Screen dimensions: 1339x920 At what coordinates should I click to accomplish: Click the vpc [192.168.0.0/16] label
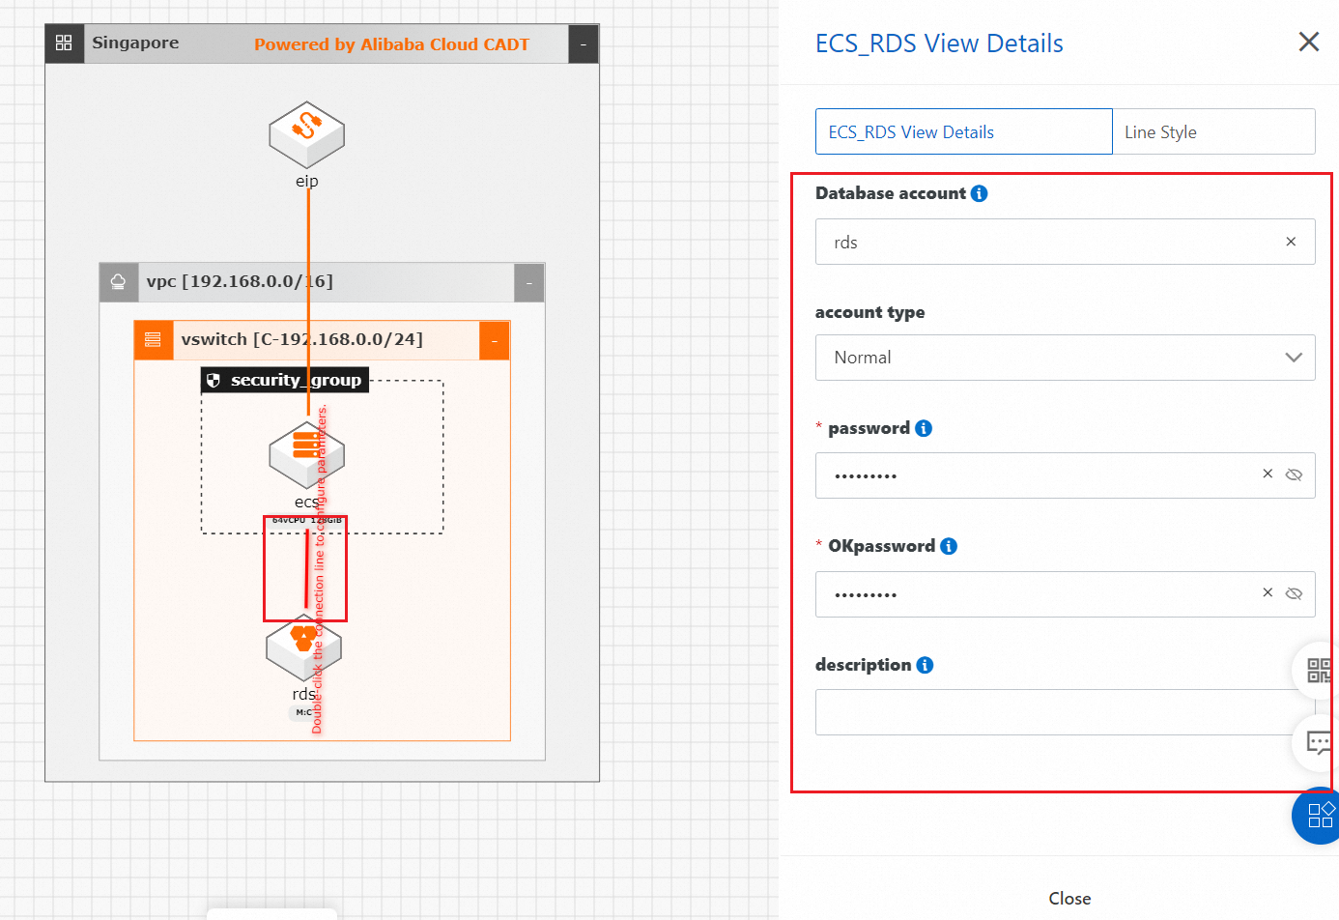[240, 281]
